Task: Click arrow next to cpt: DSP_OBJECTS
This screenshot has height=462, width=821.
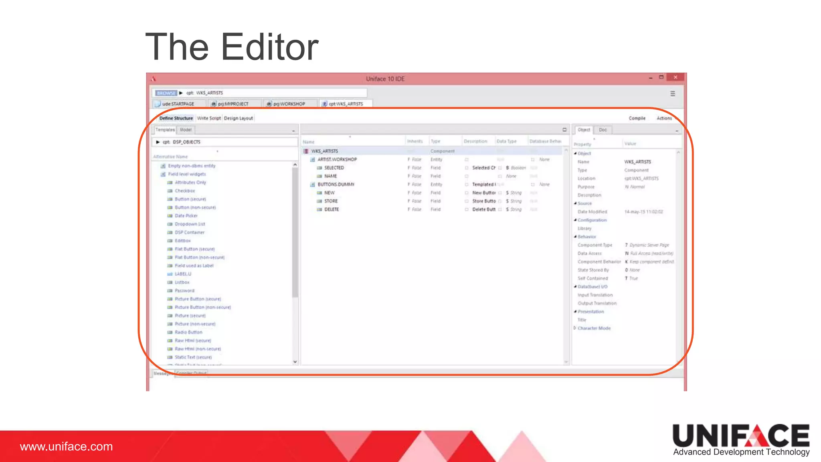Action: point(158,142)
